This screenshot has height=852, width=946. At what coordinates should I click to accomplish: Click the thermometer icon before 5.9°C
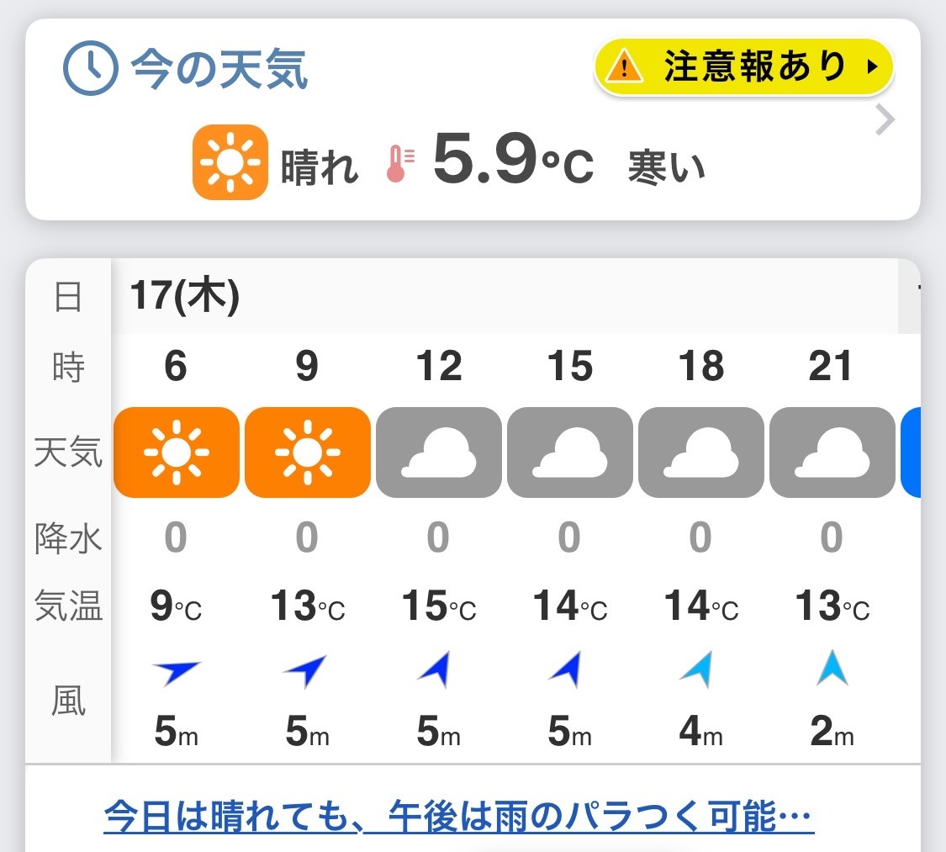pyautogui.click(x=400, y=163)
